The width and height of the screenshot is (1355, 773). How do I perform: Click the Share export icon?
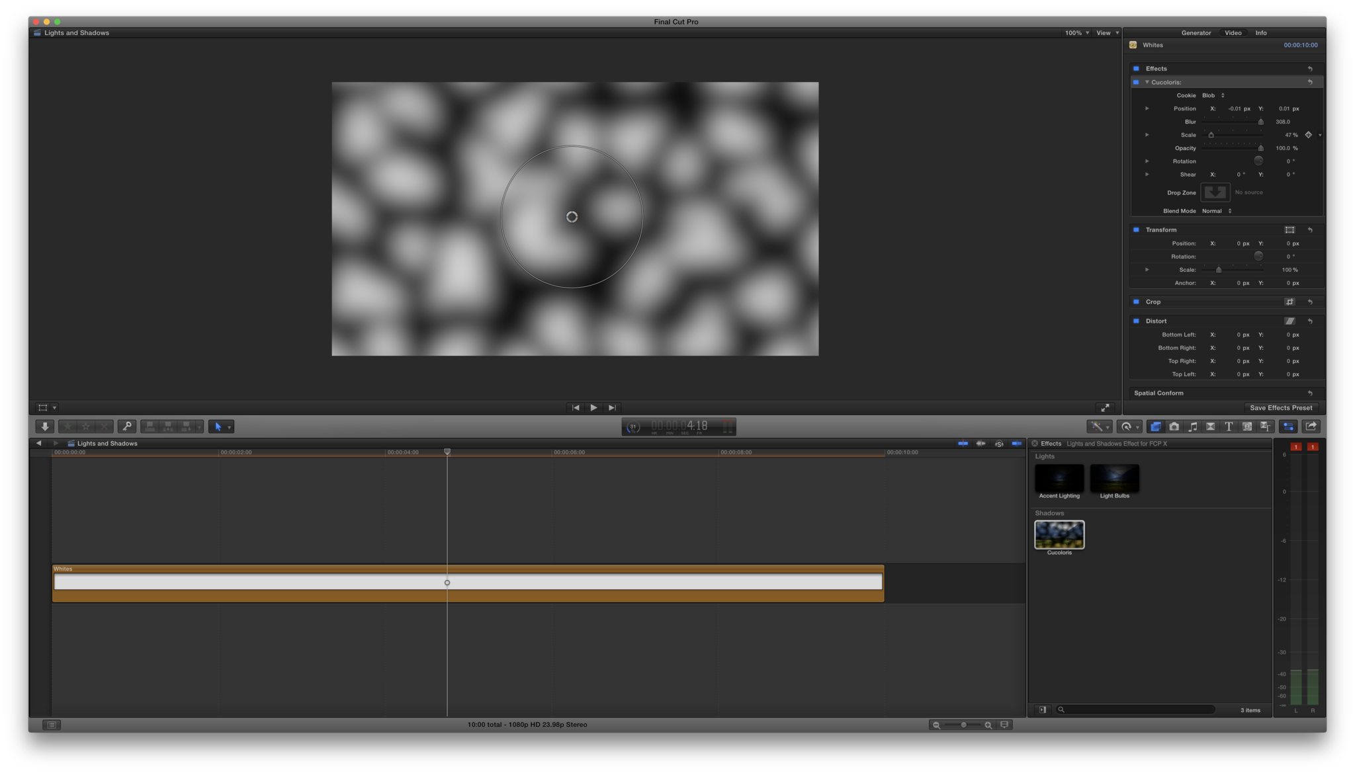(x=1311, y=427)
